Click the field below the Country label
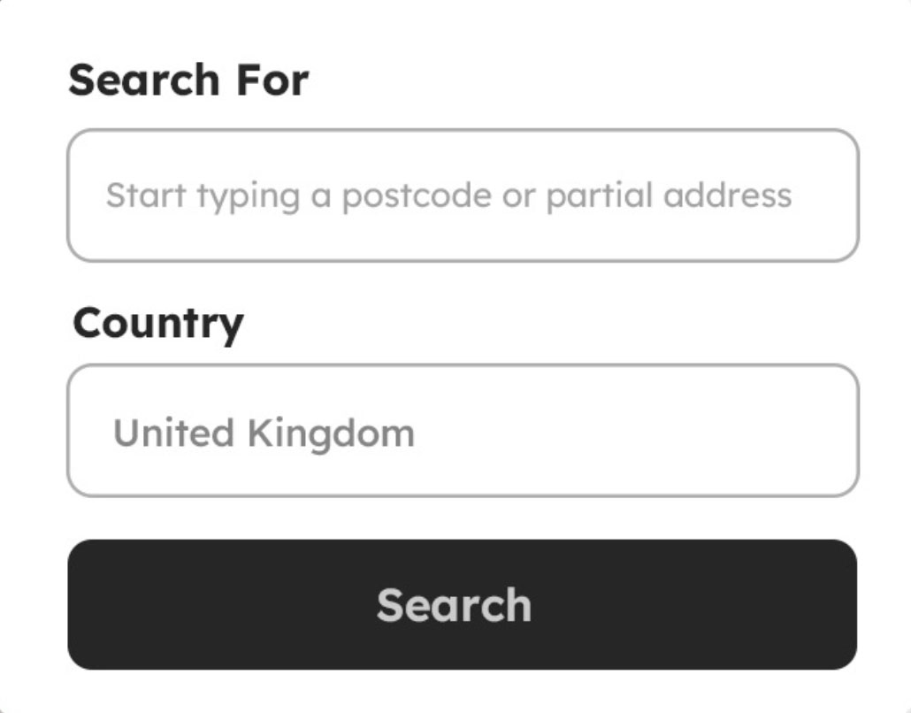 pos(462,431)
